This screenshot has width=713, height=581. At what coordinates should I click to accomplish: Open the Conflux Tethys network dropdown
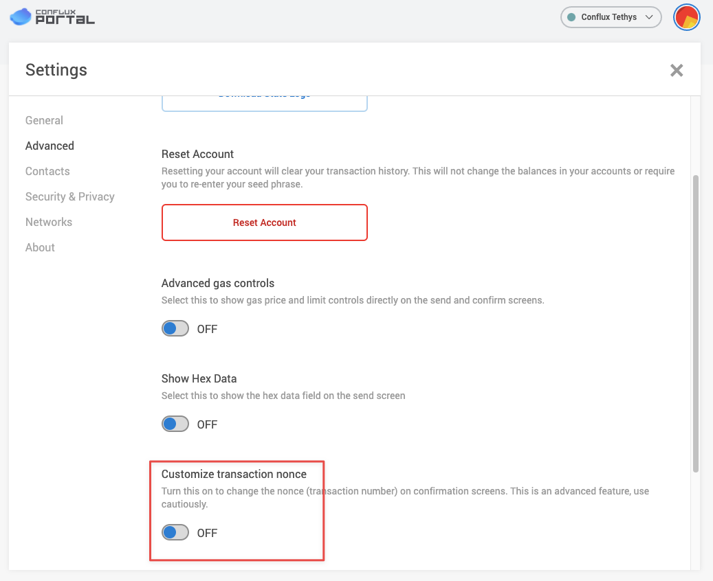[x=611, y=17]
